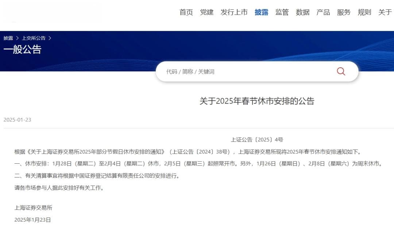Click the 关于2025年春节休市安排的公告 title
Viewport: 394px width, 227px height.
click(x=257, y=101)
